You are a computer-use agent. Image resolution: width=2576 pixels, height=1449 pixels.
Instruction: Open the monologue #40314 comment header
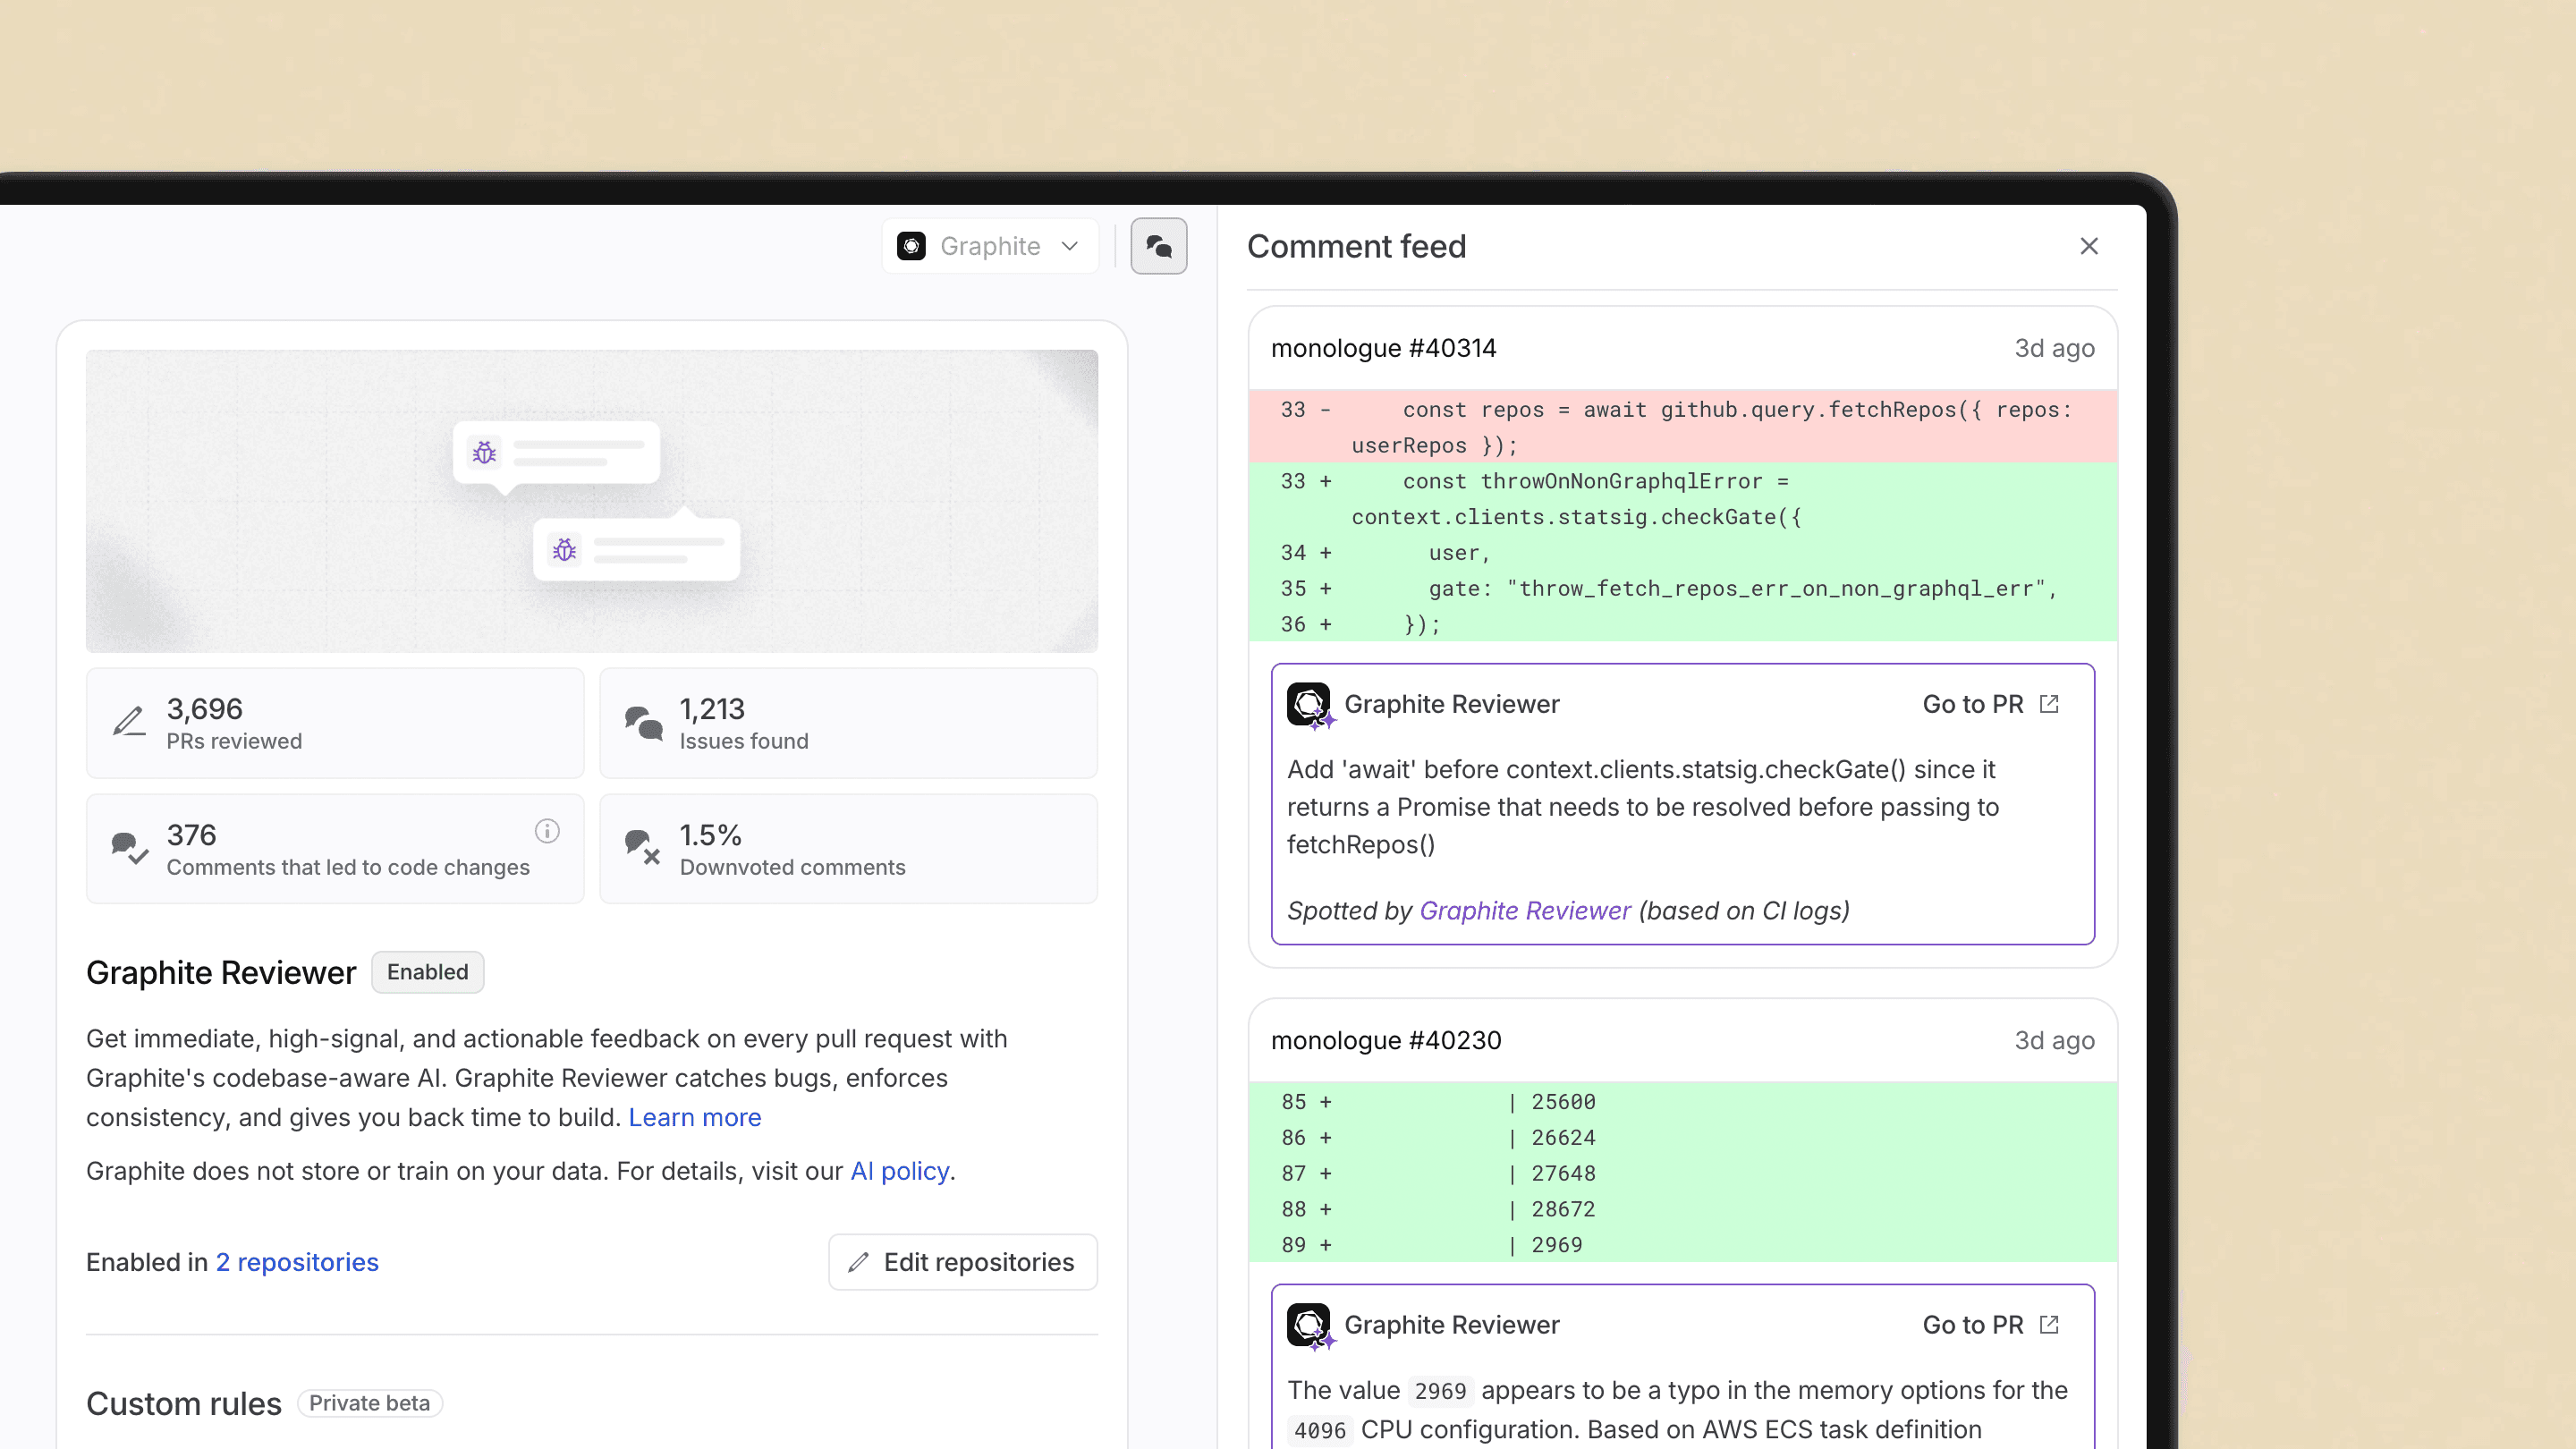point(1383,348)
